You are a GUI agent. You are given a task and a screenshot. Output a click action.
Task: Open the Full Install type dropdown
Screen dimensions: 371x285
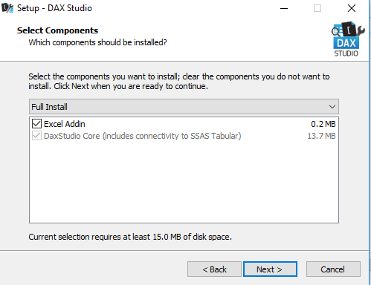coord(184,107)
